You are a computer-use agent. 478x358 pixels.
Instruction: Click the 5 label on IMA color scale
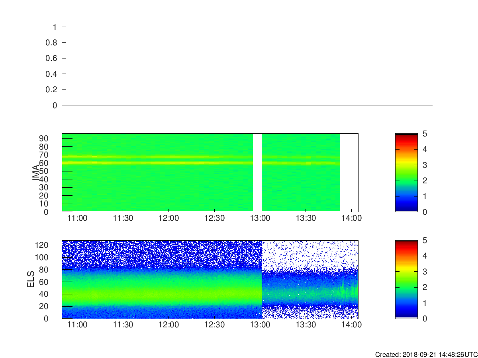tap(424, 134)
